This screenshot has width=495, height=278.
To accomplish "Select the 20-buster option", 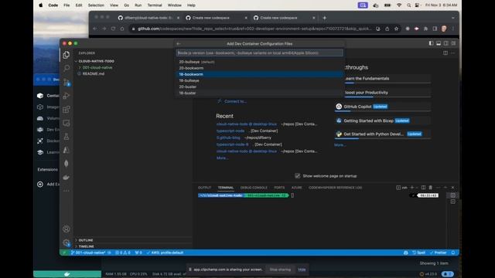I will coord(259,86).
